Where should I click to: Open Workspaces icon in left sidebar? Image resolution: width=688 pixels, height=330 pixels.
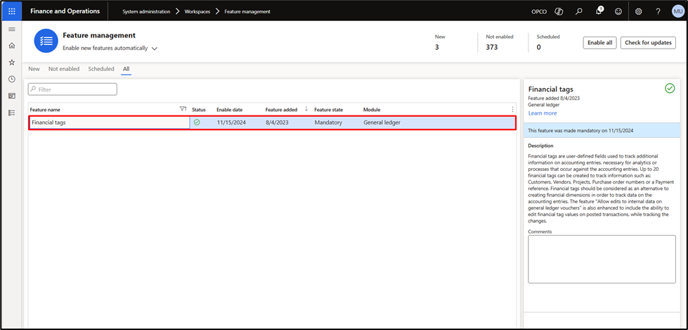[12, 96]
